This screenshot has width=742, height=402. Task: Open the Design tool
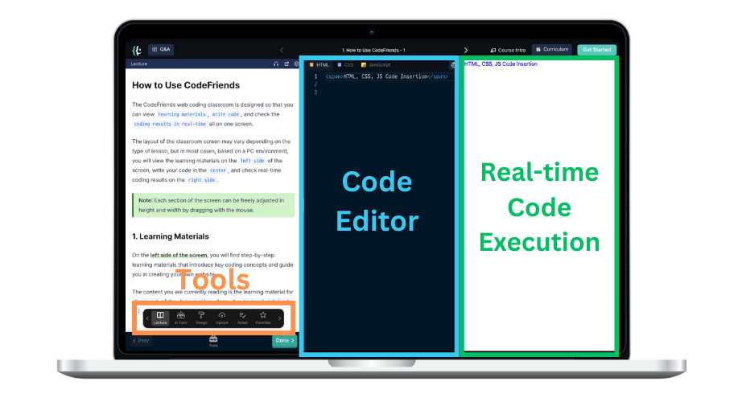pyautogui.click(x=201, y=318)
